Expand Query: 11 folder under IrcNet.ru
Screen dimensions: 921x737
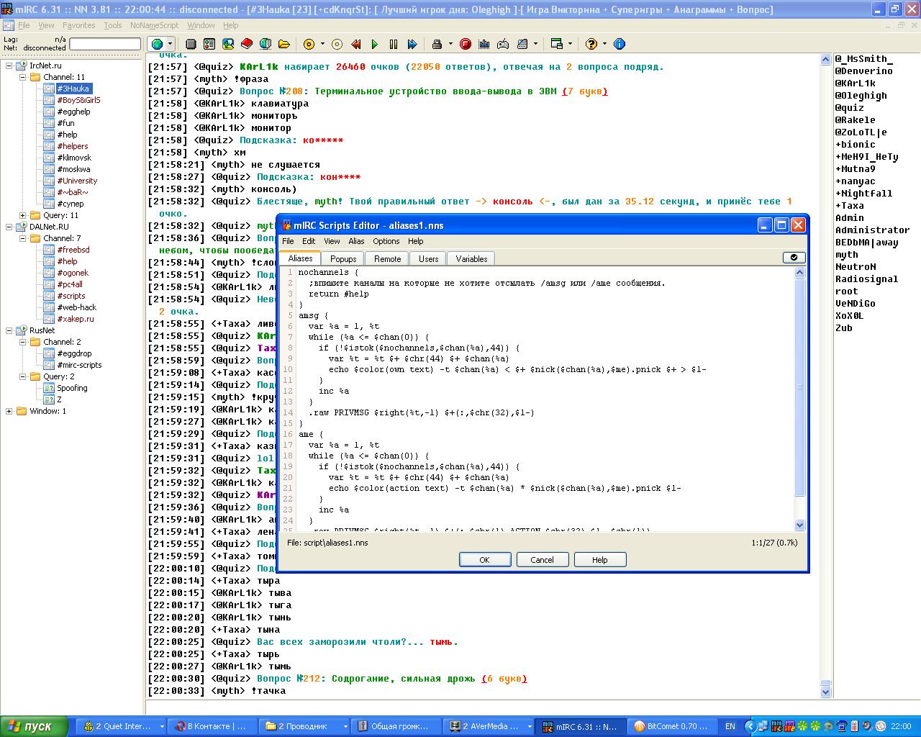click(x=23, y=215)
